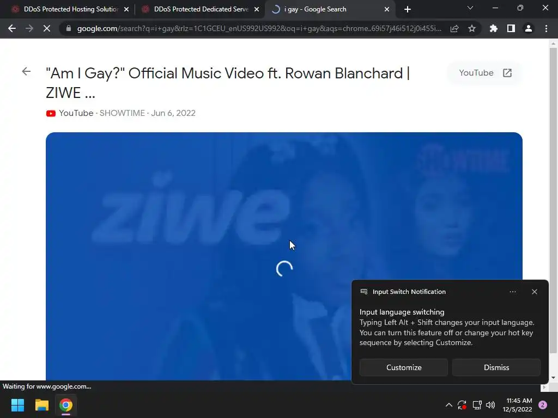Stop loading the page
Viewport: 558px width, 418px height.
47,28
